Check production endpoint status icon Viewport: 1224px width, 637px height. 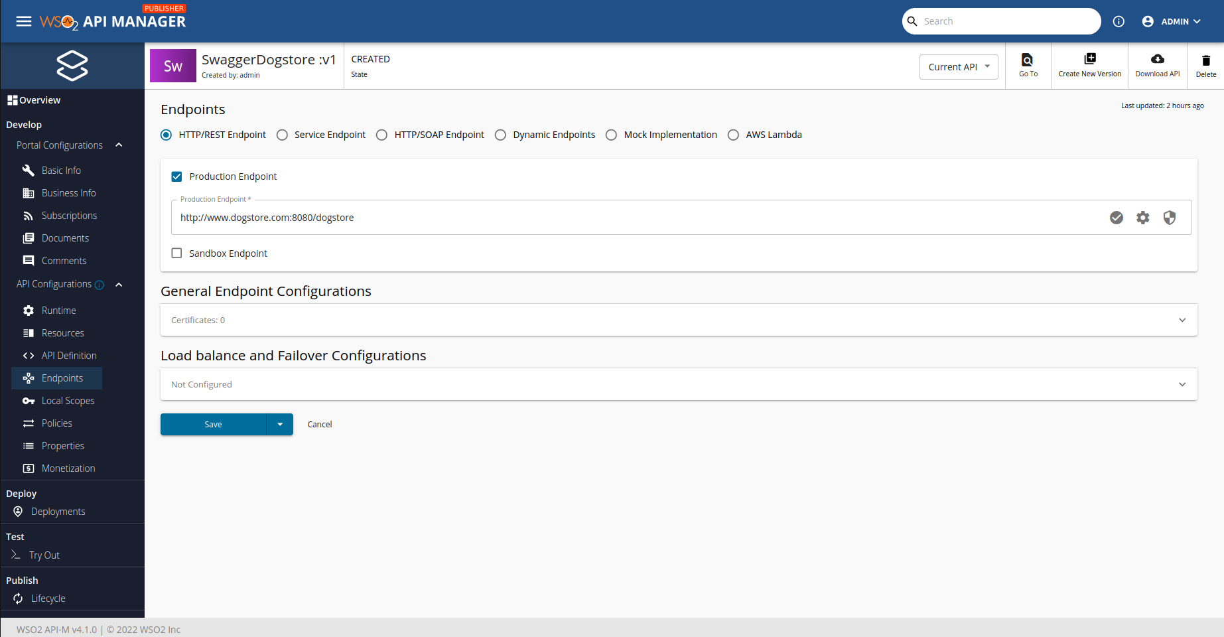pos(1117,218)
